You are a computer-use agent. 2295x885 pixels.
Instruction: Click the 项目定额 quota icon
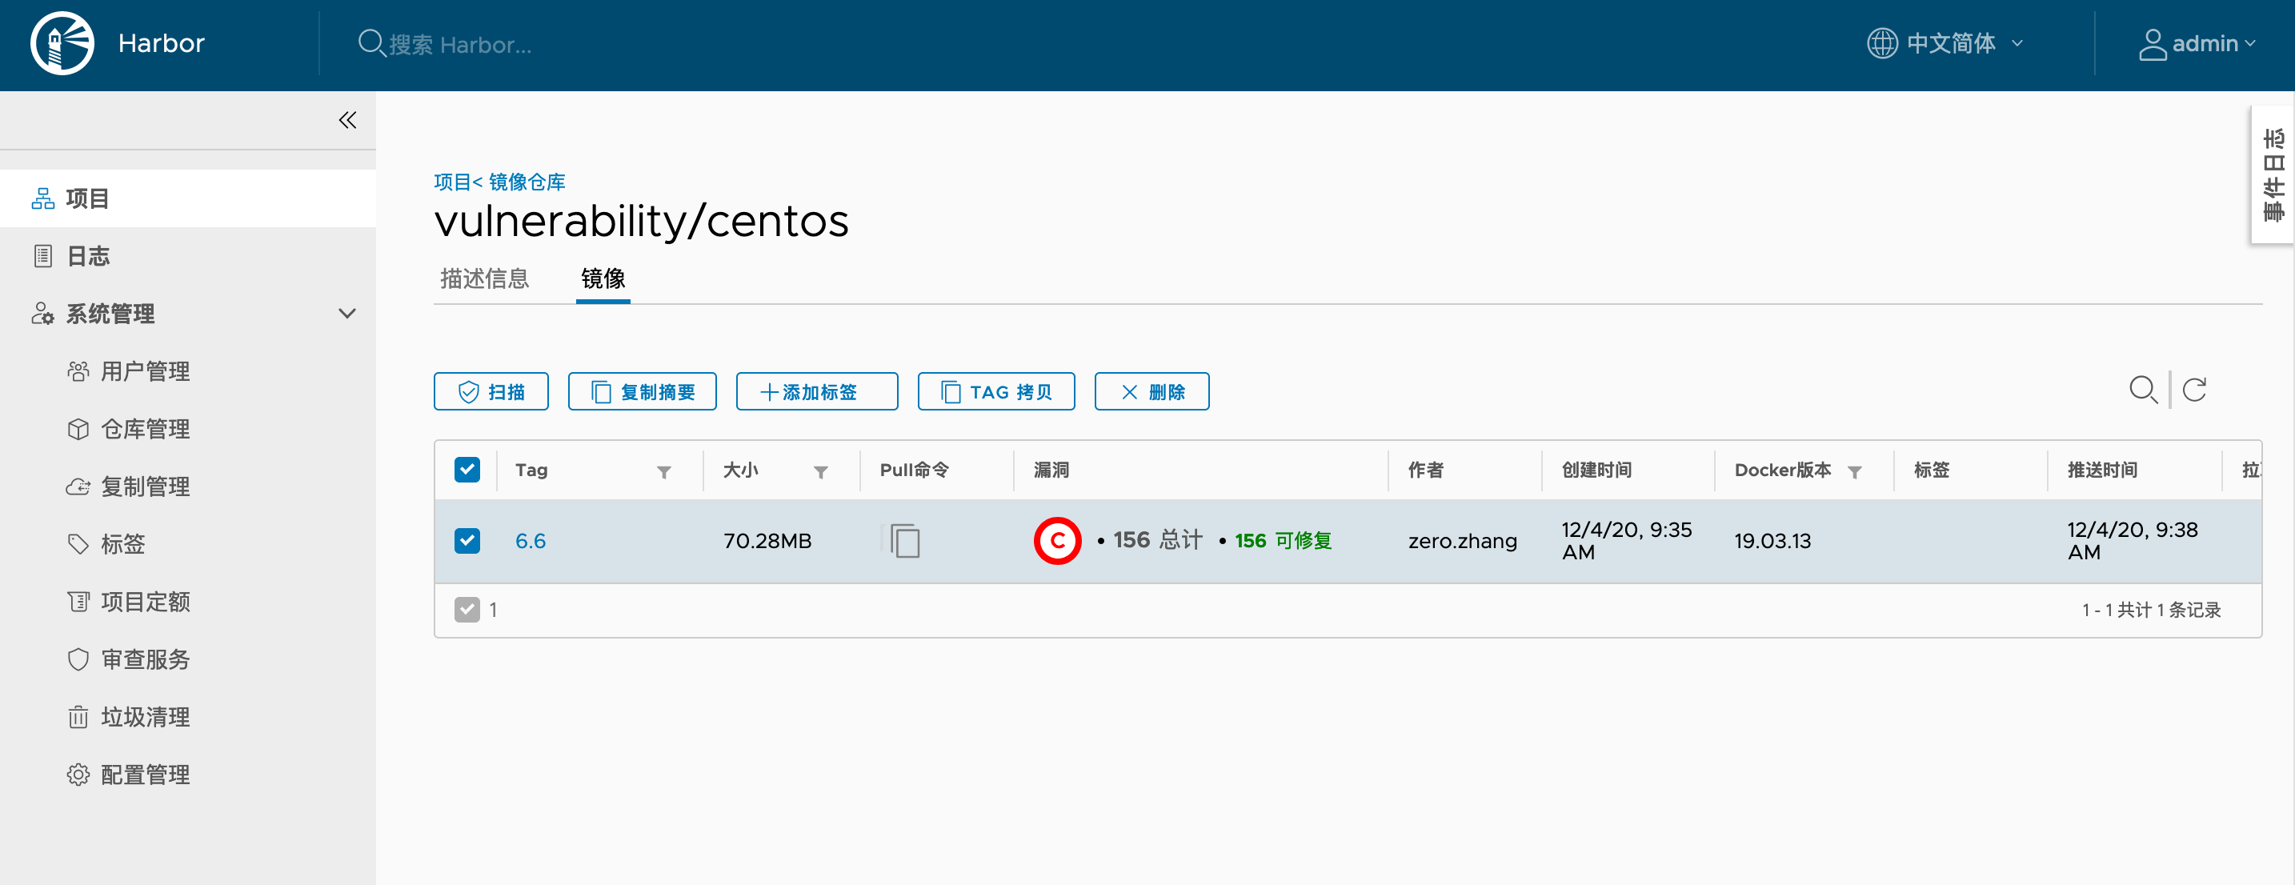[78, 602]
